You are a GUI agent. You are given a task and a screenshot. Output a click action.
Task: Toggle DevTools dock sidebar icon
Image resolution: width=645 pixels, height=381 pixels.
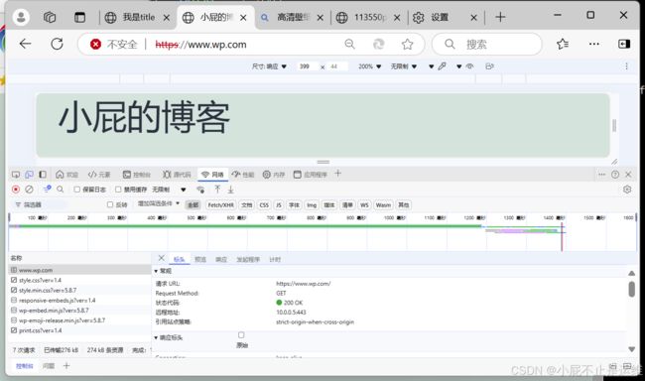[x=43, y=175]
